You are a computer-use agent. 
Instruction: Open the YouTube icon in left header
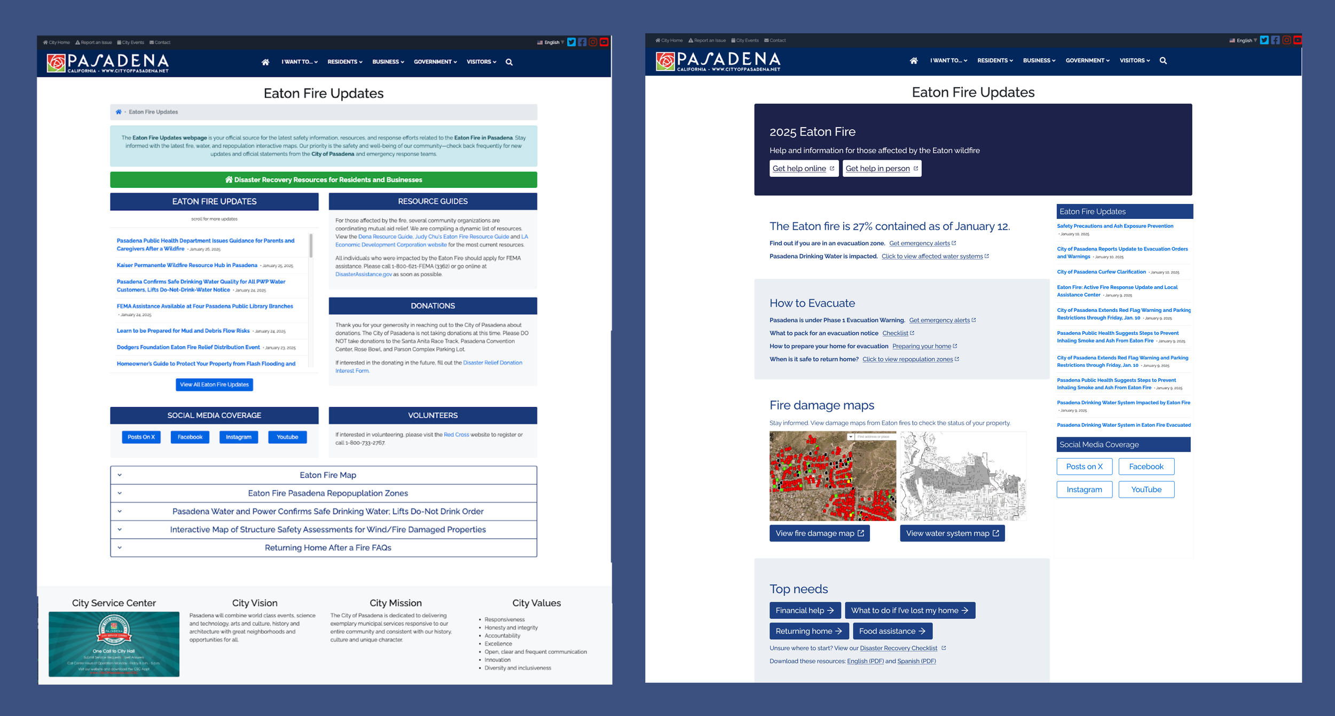604,42
